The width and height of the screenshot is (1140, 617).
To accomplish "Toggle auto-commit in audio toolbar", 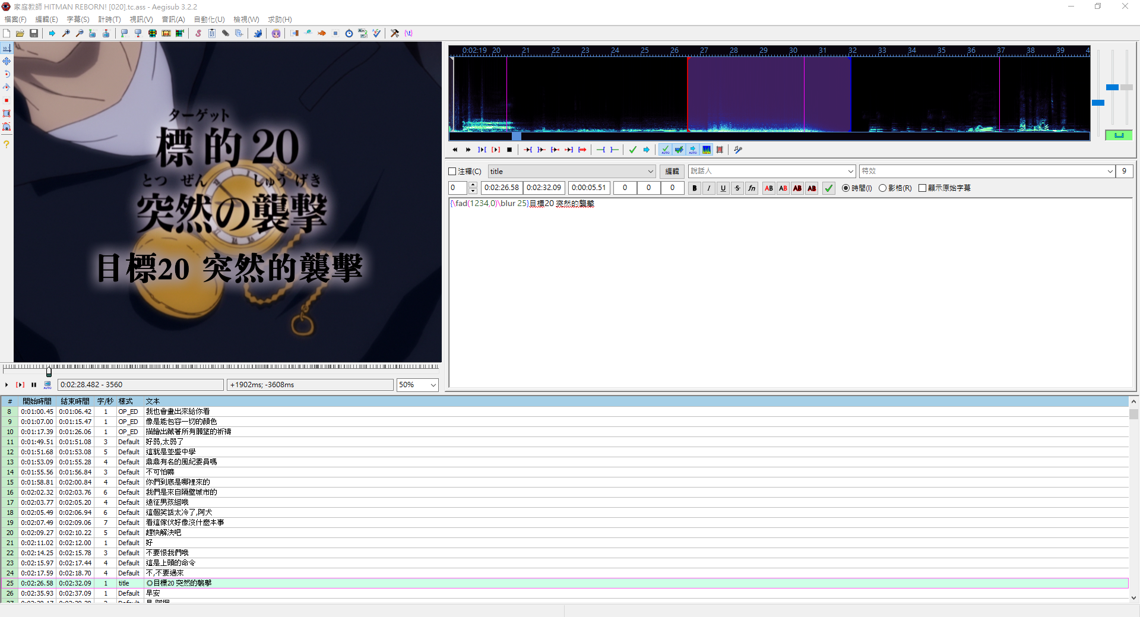I will [665, 150].
